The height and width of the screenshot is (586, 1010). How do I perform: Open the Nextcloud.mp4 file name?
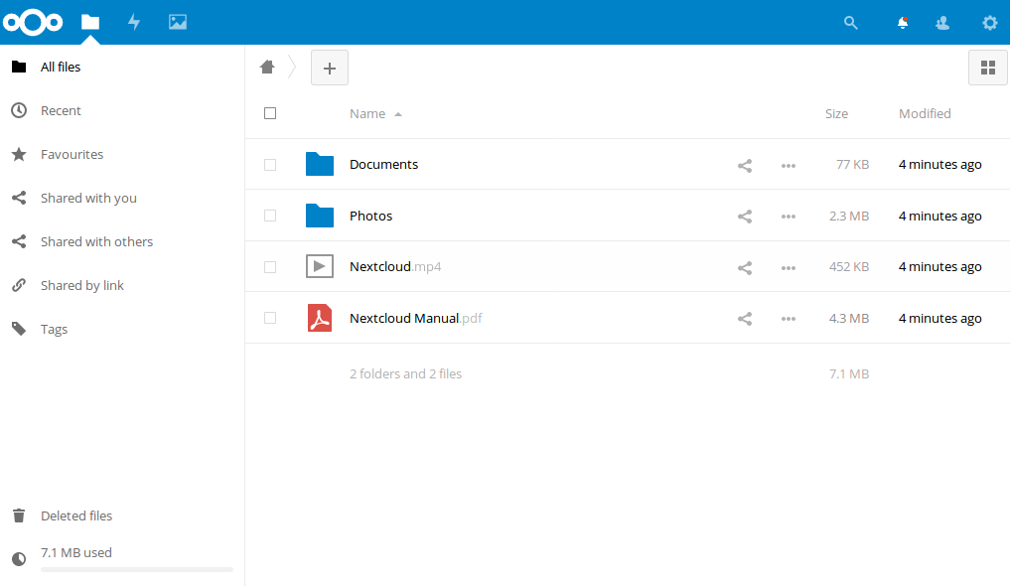click(x=395, y=266)
